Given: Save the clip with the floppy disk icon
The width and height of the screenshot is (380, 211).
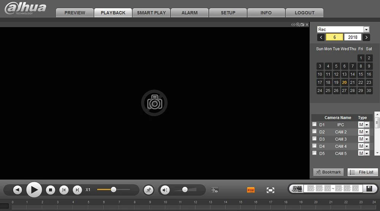Looking at the screenshot, I should tap(369, 189).
